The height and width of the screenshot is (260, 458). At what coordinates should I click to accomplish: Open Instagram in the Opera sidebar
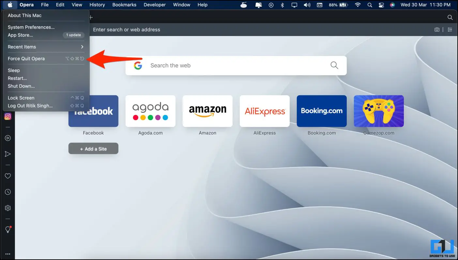click(8, 116)
